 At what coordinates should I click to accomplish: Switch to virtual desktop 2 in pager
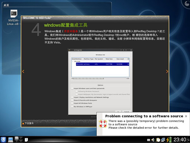click(21, 138)
